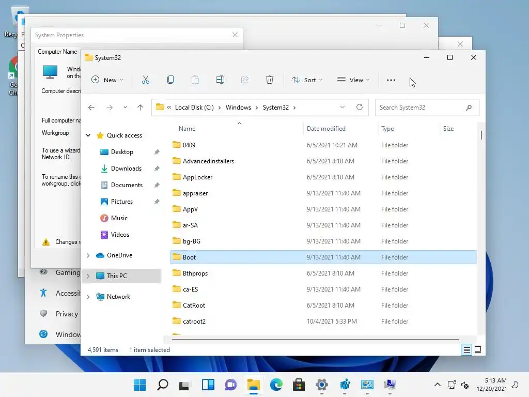Screen dimensions: 529x397
Task: Refresh the System32 folder view
Action: 360,108
